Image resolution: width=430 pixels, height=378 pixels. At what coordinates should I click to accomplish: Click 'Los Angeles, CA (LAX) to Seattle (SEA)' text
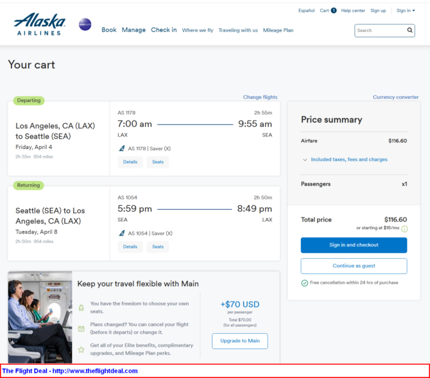(55, 131)
